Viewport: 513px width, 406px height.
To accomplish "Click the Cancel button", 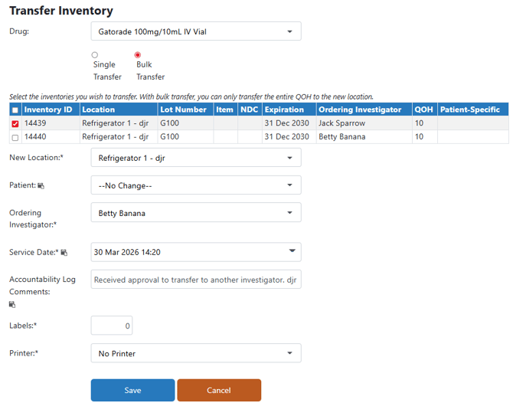I will [x=219, y=390].
